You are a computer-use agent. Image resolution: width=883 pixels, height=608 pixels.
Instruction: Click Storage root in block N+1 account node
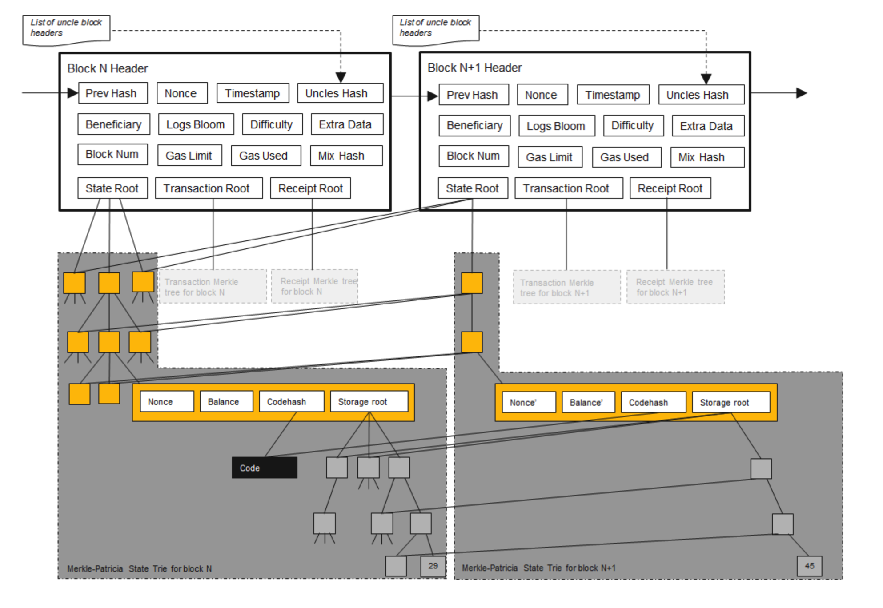(731, 402)
